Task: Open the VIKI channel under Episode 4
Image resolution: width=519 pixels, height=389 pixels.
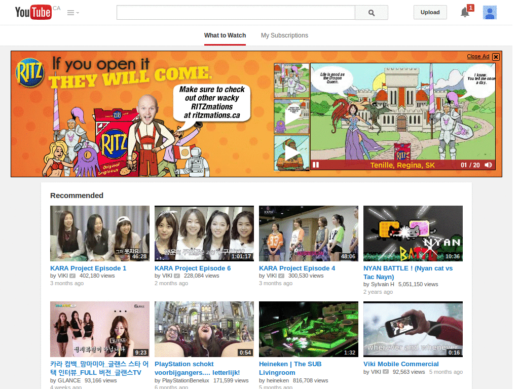Action: pyautogui.click(x=272, y=276)
